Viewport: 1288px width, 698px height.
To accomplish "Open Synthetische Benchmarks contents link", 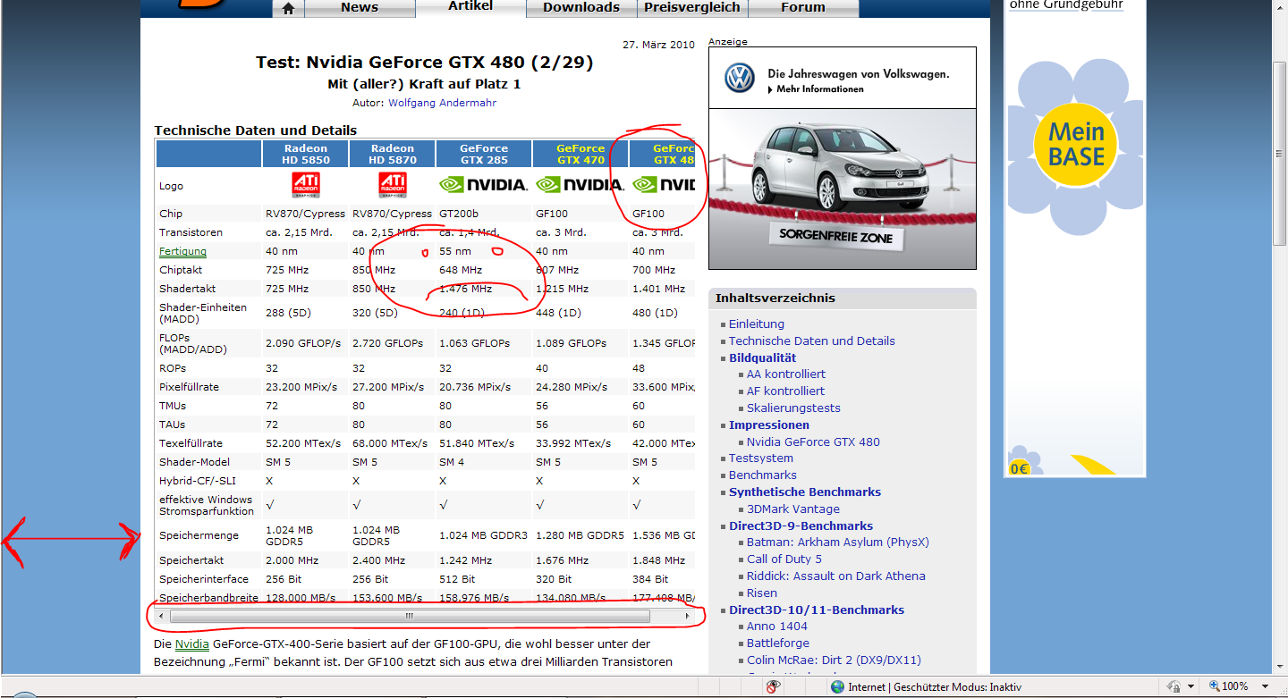I will pos(805,492).
